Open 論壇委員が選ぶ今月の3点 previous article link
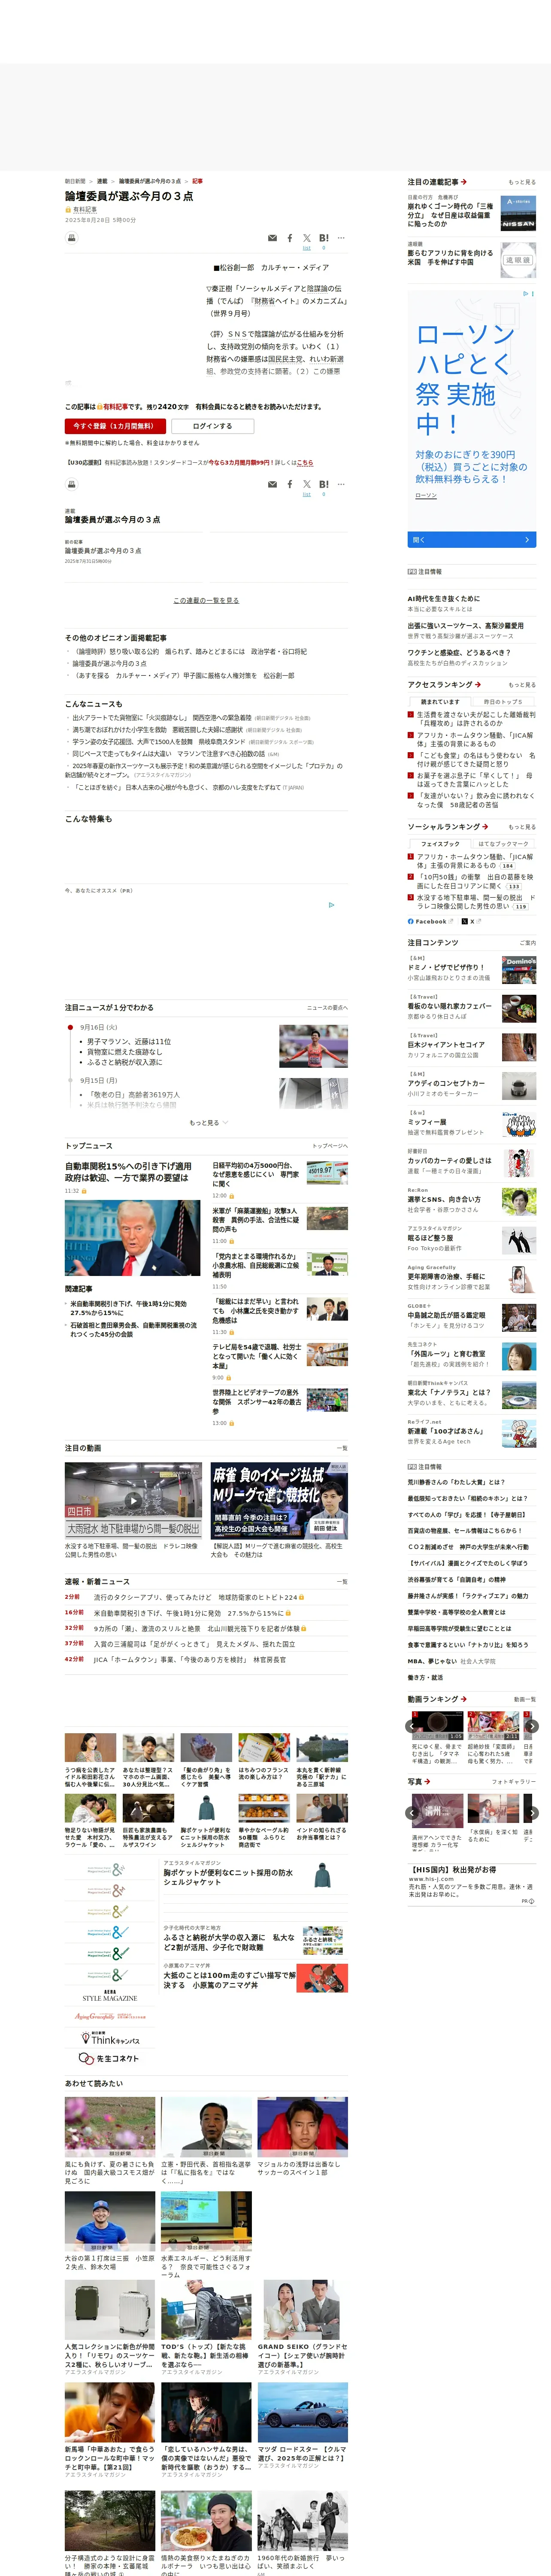The width and height of the screenshot is (551, 2576). click(x=103, y=550)
